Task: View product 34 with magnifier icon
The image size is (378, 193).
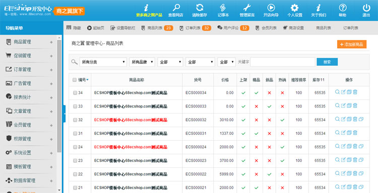Action: (337, 92)
